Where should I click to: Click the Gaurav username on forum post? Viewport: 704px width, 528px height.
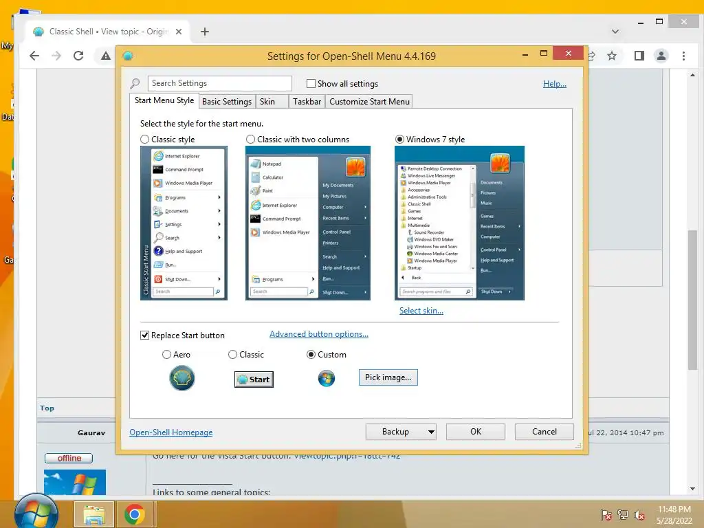[x=91, y=433]
